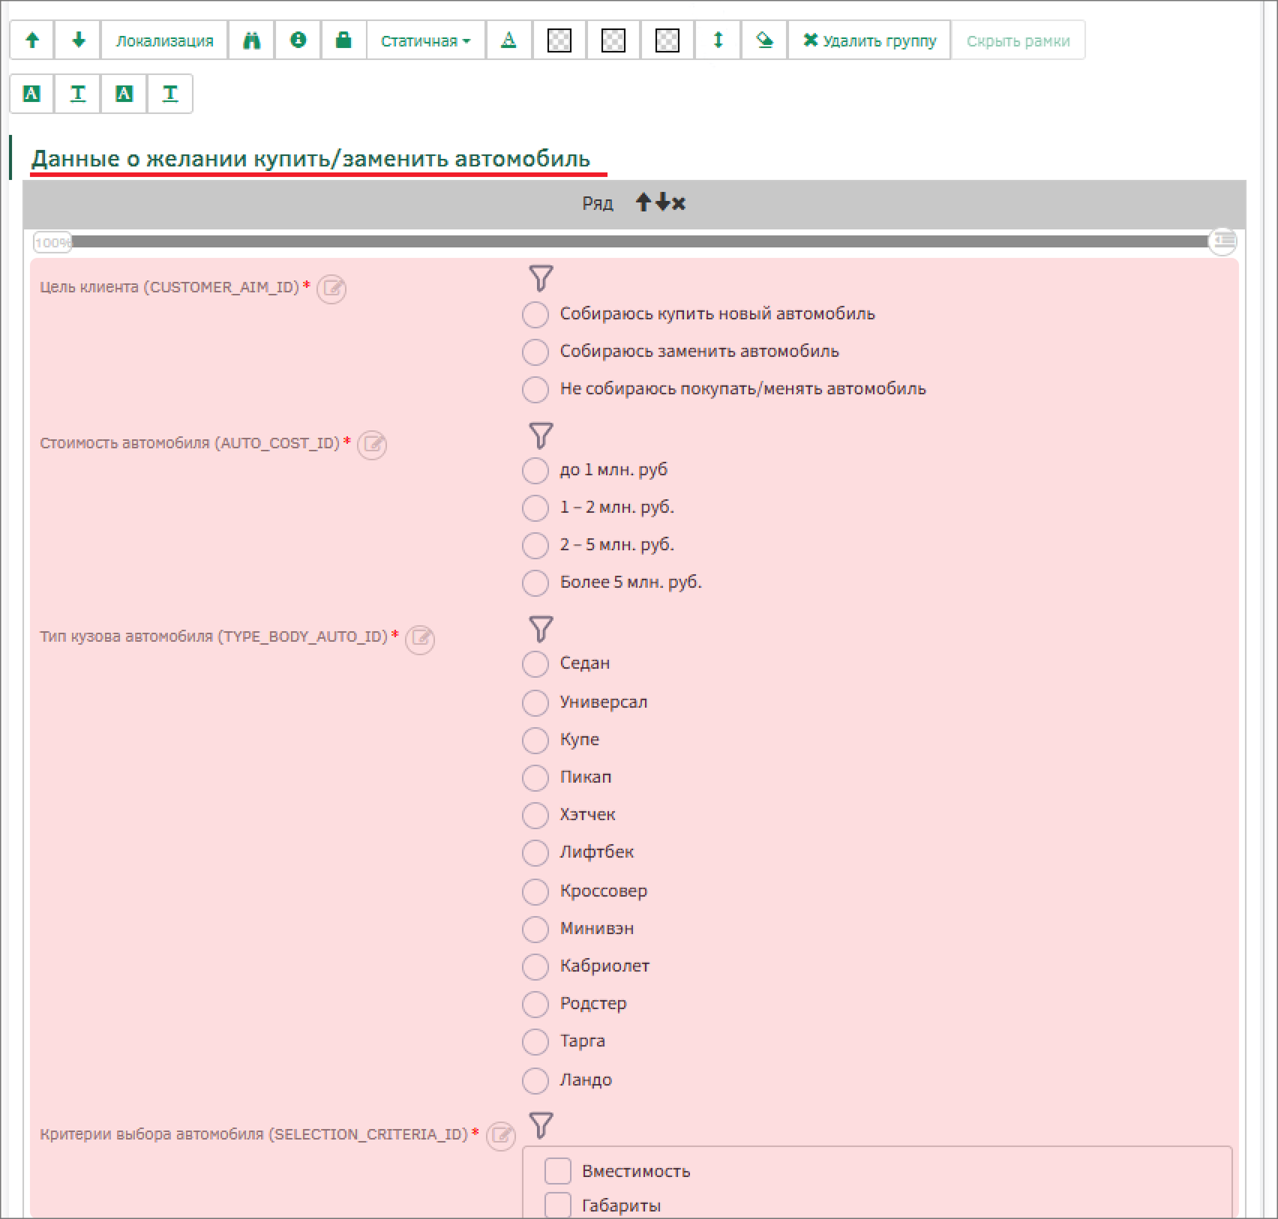Image resolution: width=1278 pixels, height=1219 pixels.
Task: Click the vertical resize arrows icon
Action: [x=718, y=40]
